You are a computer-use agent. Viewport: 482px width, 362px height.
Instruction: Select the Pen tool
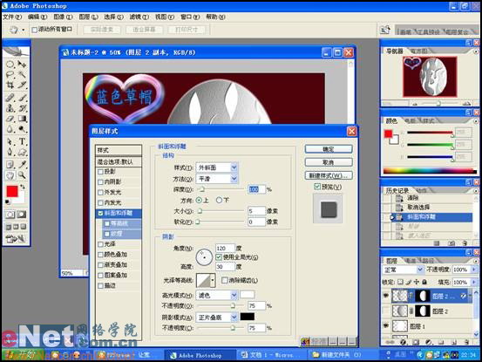pyautogui.click(x=10, y=153)
